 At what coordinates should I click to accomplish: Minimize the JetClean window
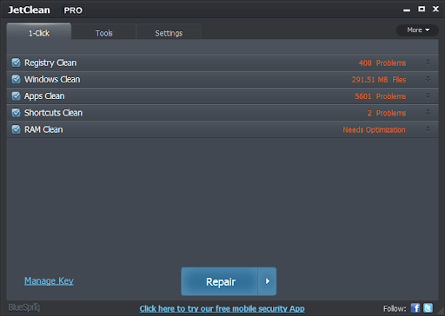click(x=407, y=10)
